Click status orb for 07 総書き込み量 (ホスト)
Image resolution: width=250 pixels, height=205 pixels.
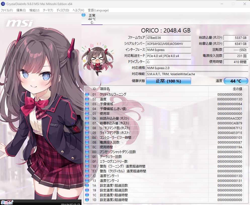pos(87,123)
